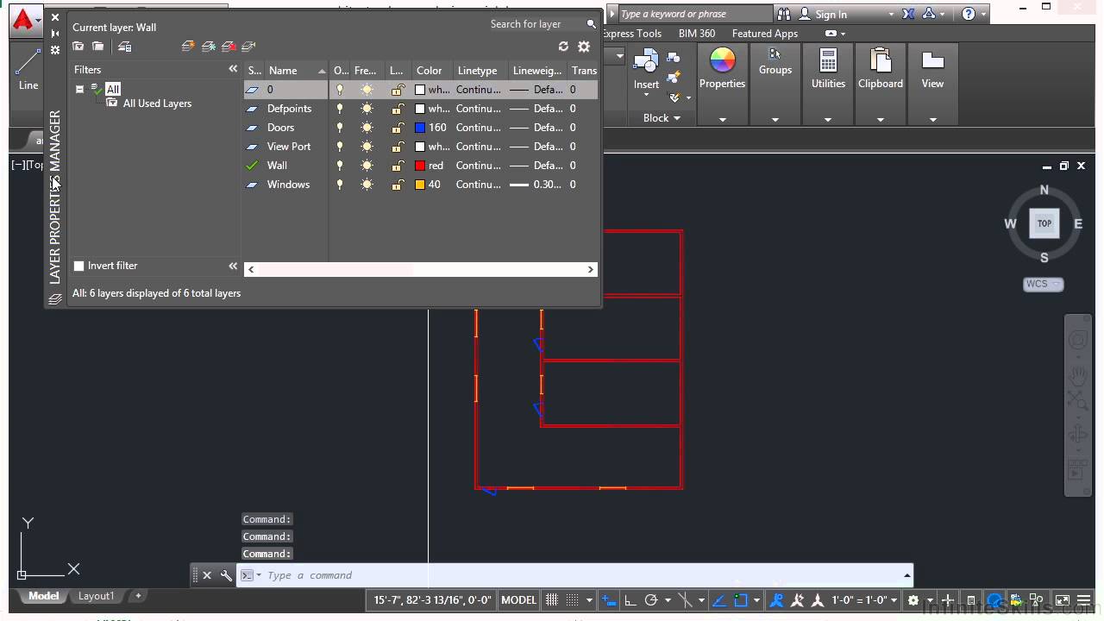Click the Lineweight column header

click(536, 71)
